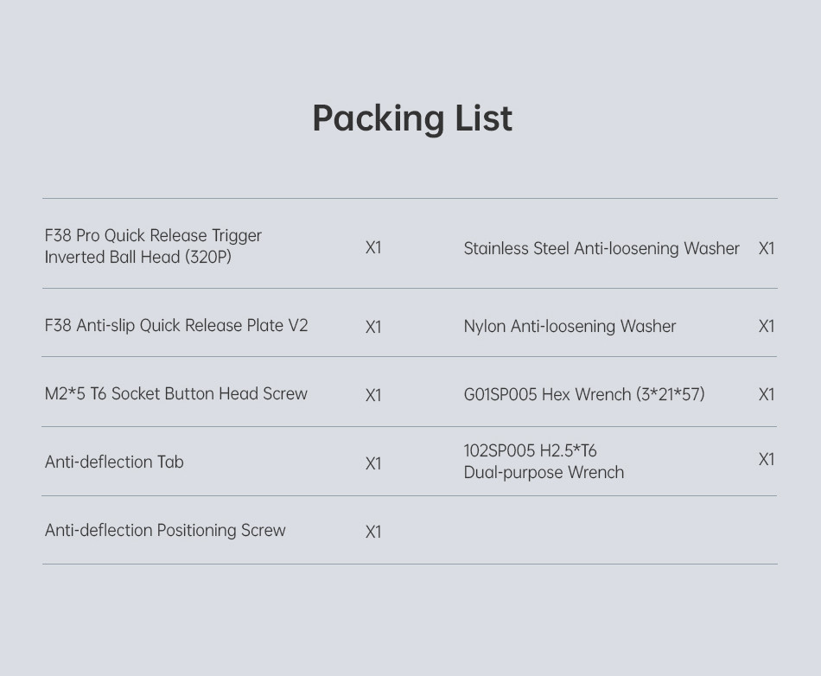821x676 pixels.
Task: Click X1 quantity beside Hex Wrench
Action: (x=767, y=394)
